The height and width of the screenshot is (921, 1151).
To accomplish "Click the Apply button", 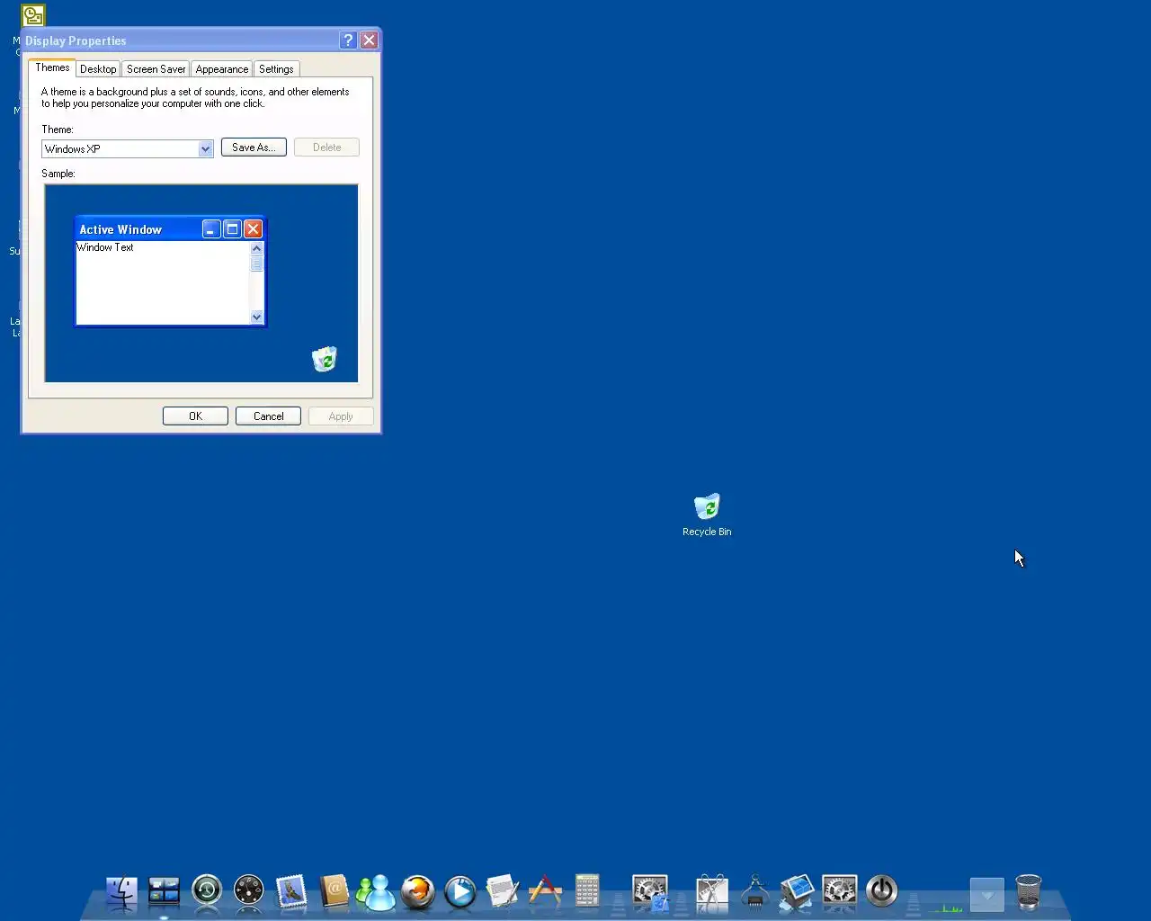I will (341, 416).
